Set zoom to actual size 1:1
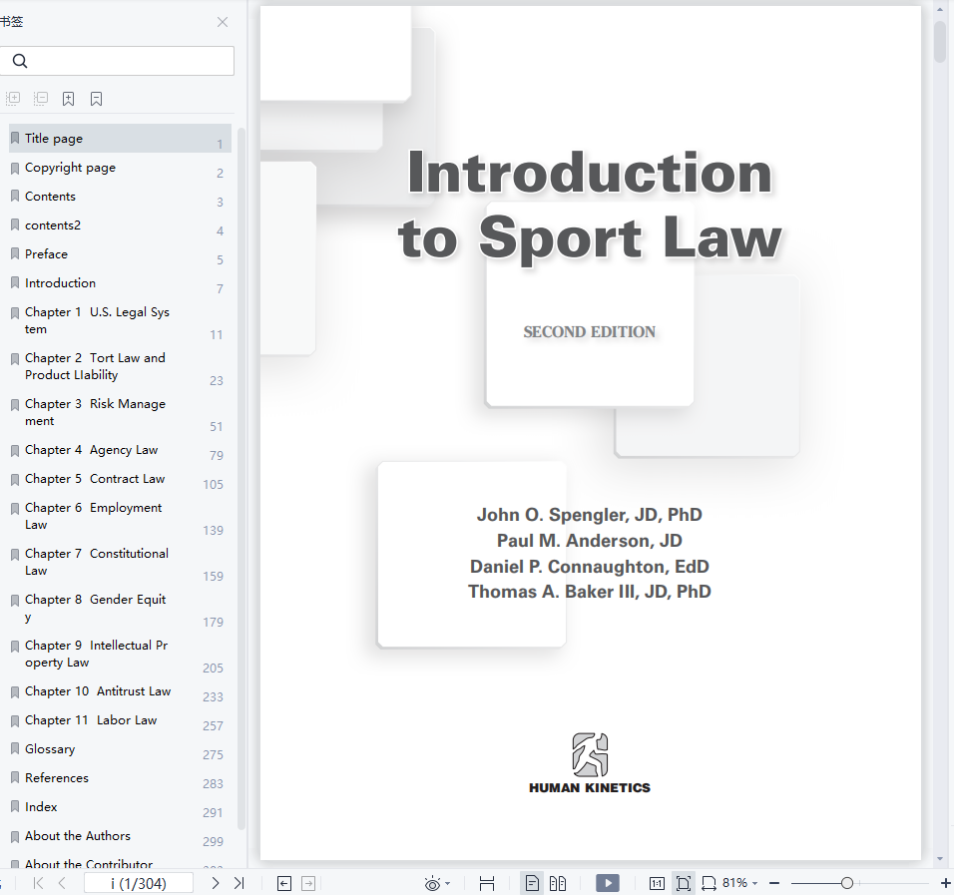The height and width of the screenshot is (895, 954). pos(657,883)
